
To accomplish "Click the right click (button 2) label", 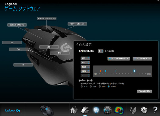I will pos(77,24).
